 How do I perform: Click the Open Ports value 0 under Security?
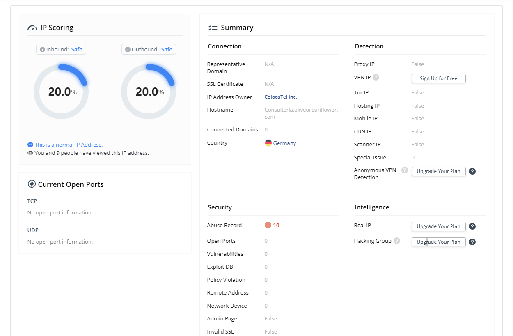point(266,241)
